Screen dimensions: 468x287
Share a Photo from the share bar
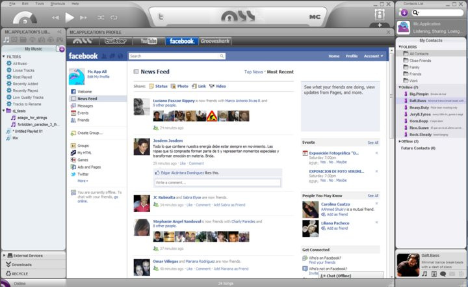tap(179, 86)
